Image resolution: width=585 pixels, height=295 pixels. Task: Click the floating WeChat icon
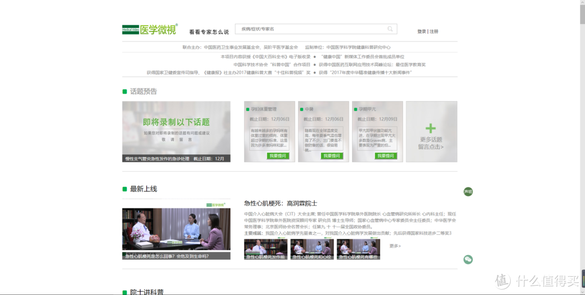(468, 259)
